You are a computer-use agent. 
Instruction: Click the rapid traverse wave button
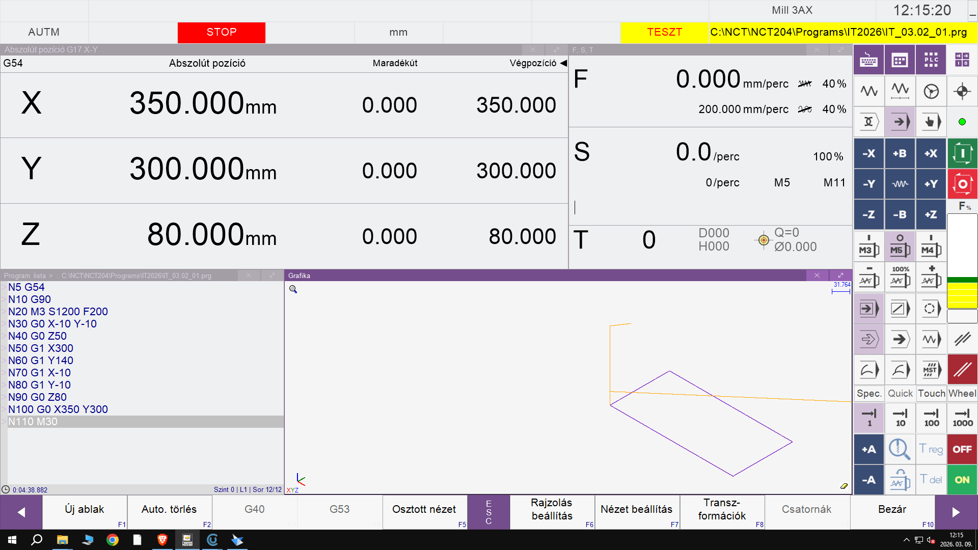[900, 184]
